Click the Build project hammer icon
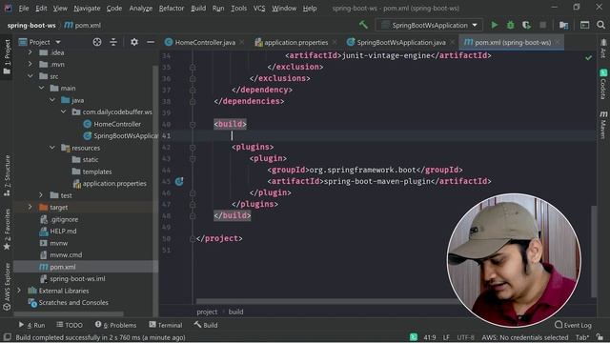The height and width of the screenshot is (343, 610). tap(363, 25)
